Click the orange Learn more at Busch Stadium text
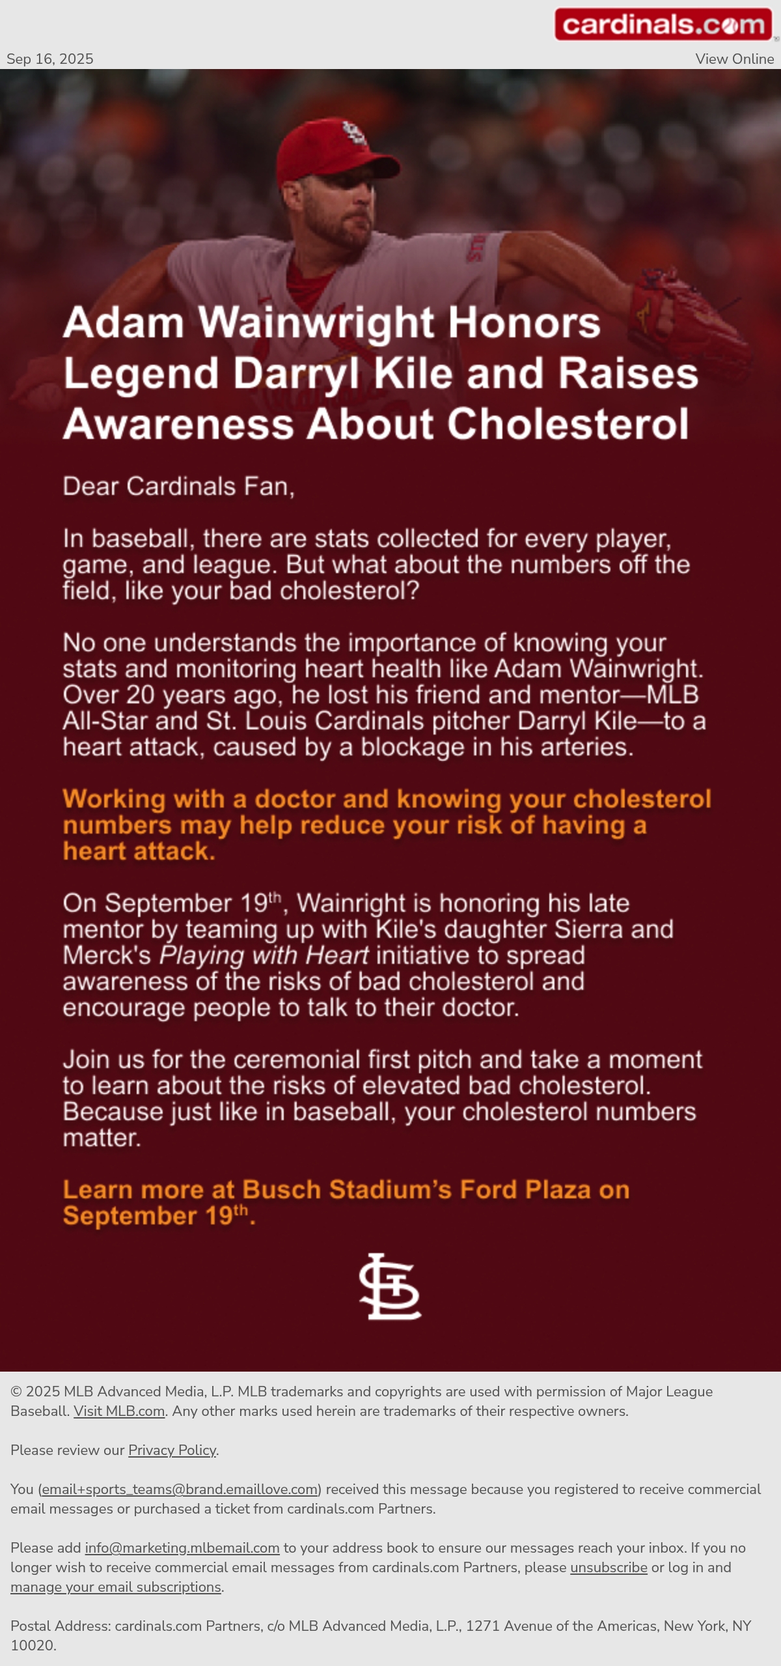 pyautogui.click(x=346, y=1202)
